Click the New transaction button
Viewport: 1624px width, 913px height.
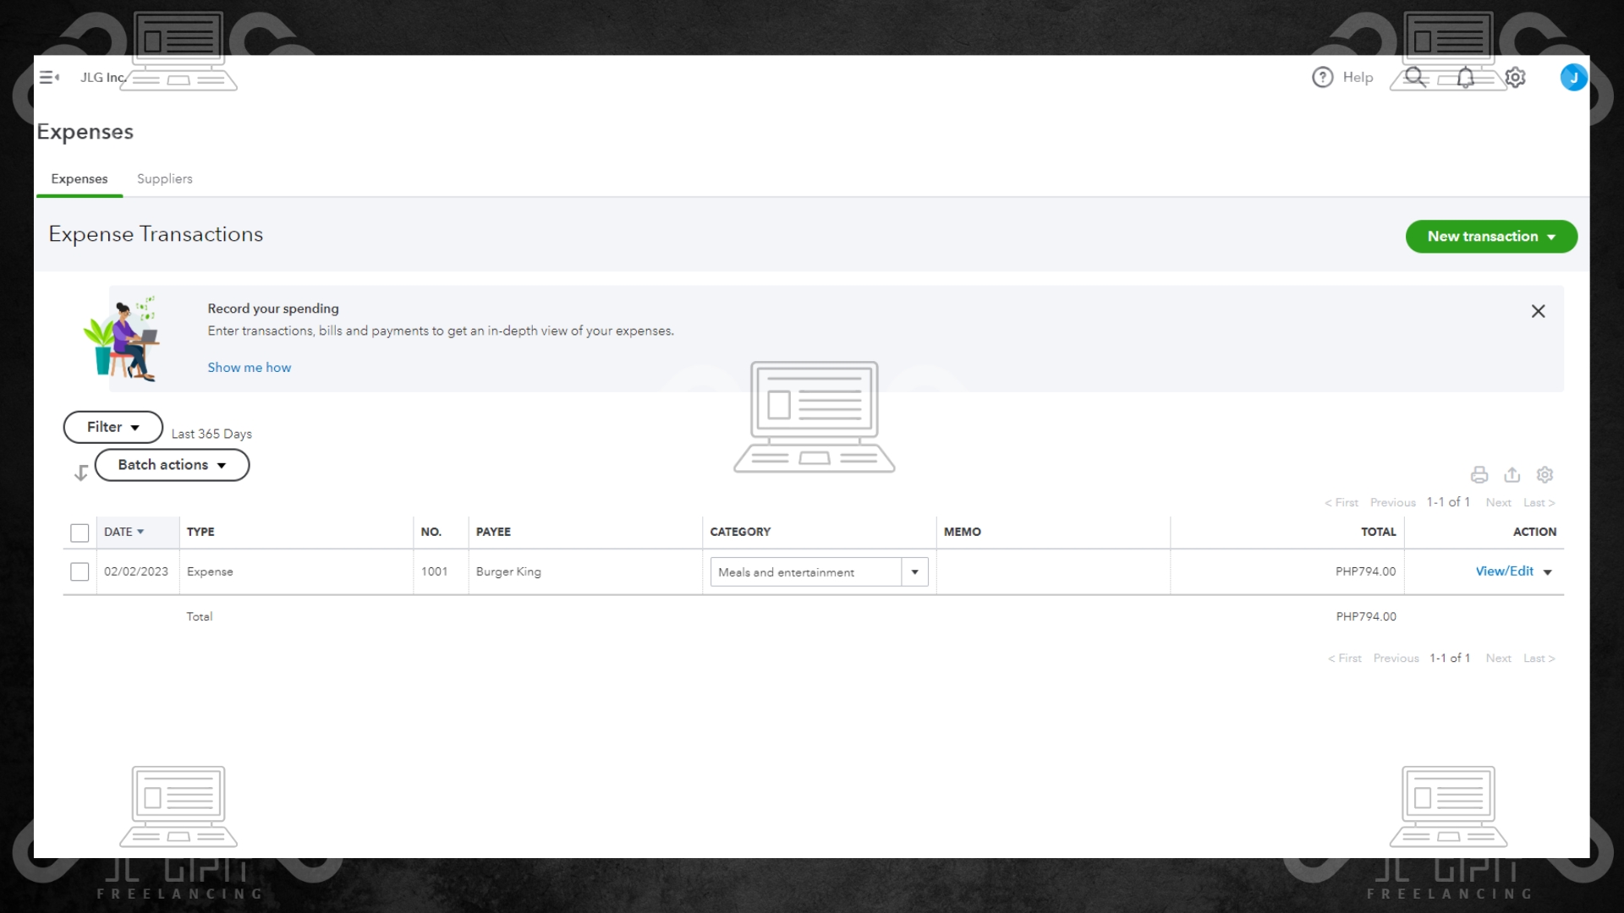pyautogui.click(x=1490, y=237)
